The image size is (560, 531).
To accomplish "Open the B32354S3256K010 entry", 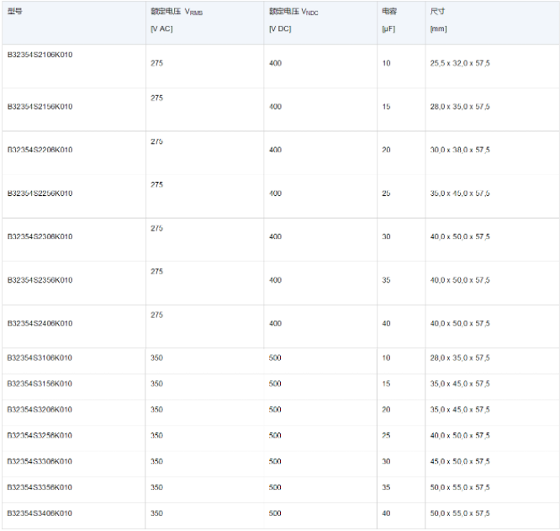I will pos(40,436).
